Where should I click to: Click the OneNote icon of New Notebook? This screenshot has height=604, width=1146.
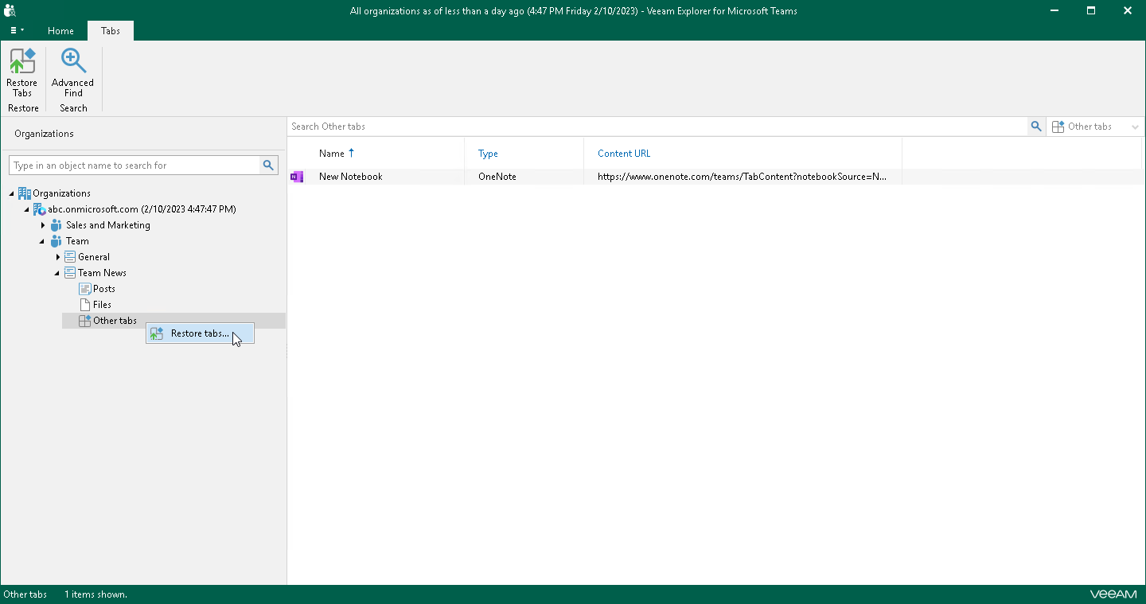(x=298, y=177)
